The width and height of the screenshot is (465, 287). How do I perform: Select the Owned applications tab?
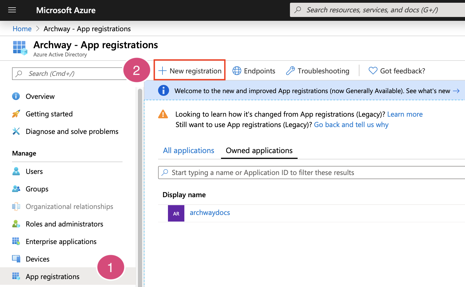[x=259, y=151]
